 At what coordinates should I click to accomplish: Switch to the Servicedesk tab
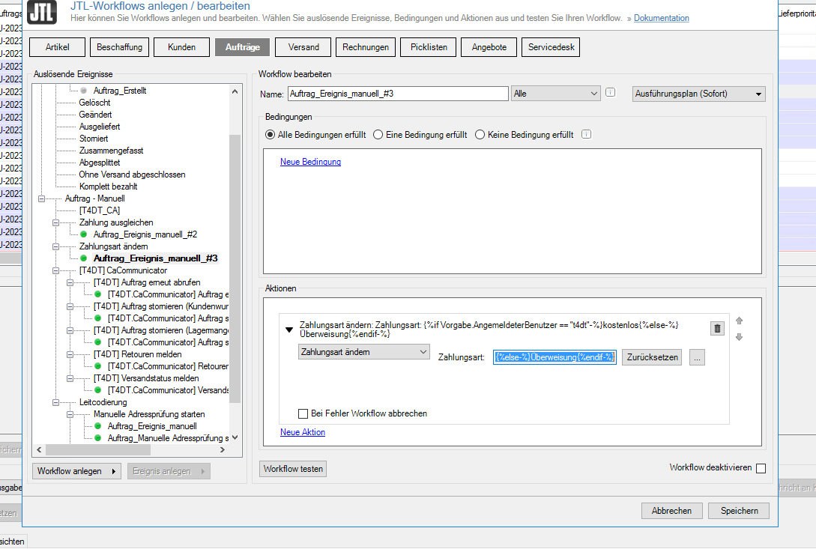tap(551, 47)
